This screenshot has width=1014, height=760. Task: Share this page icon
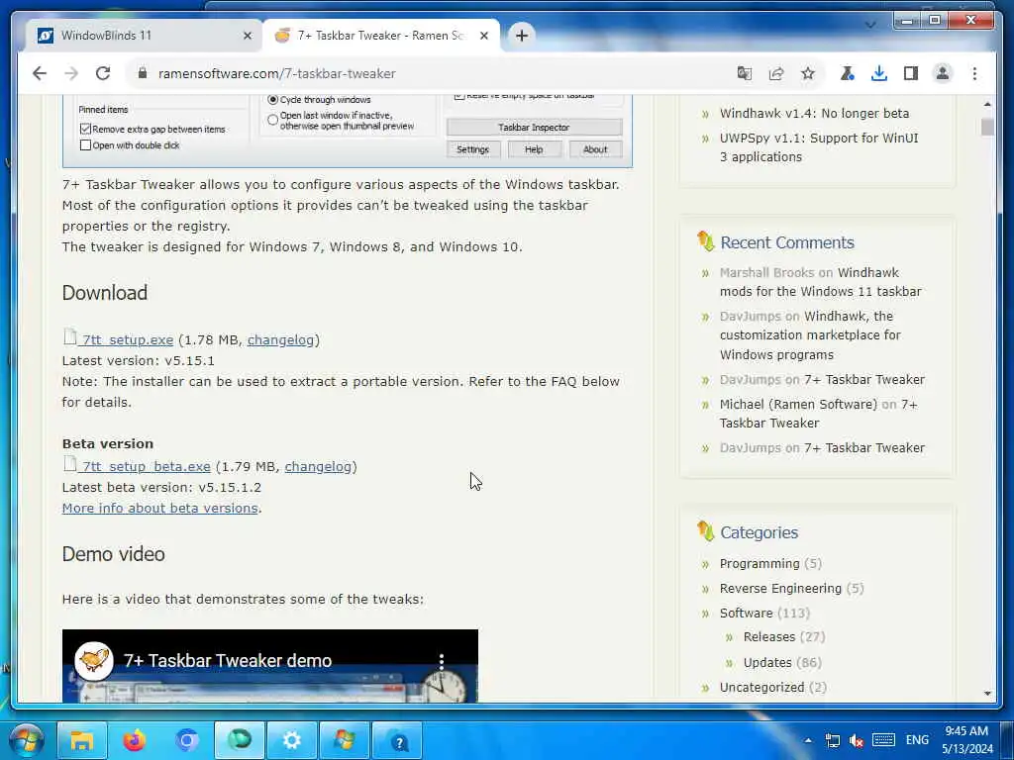click(776, 73)
